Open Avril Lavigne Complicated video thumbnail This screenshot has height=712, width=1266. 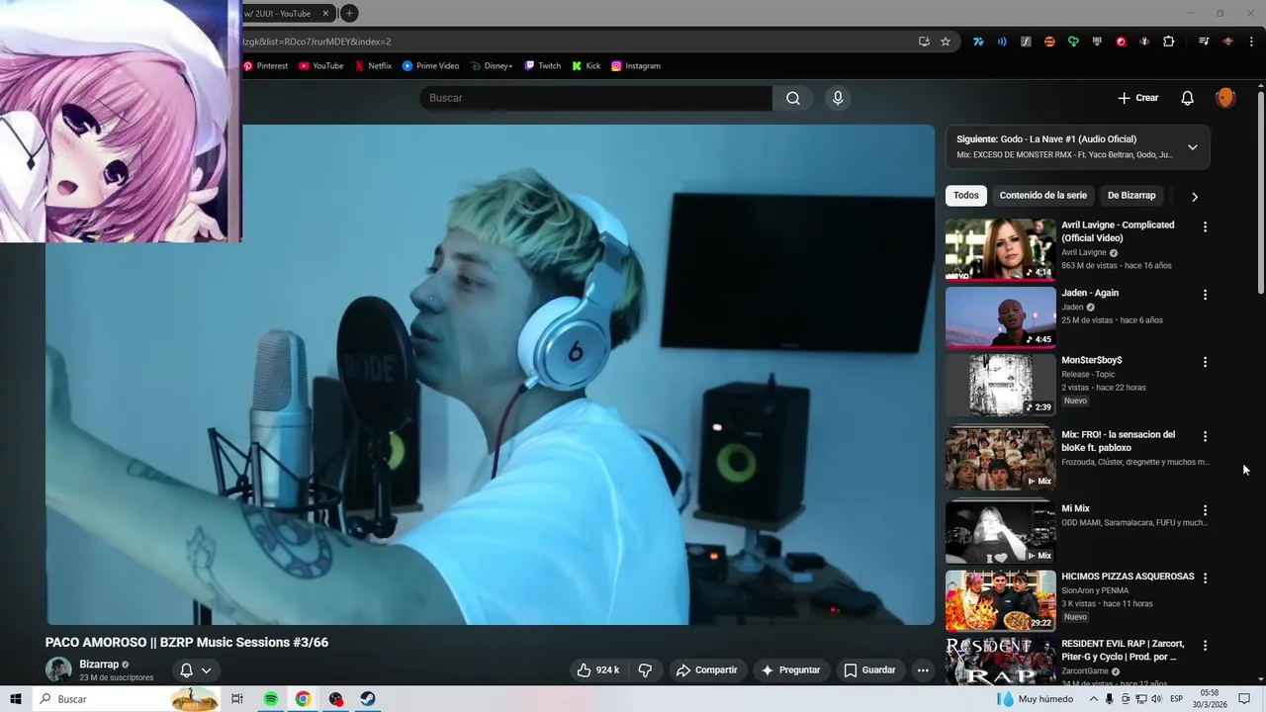1000,249
